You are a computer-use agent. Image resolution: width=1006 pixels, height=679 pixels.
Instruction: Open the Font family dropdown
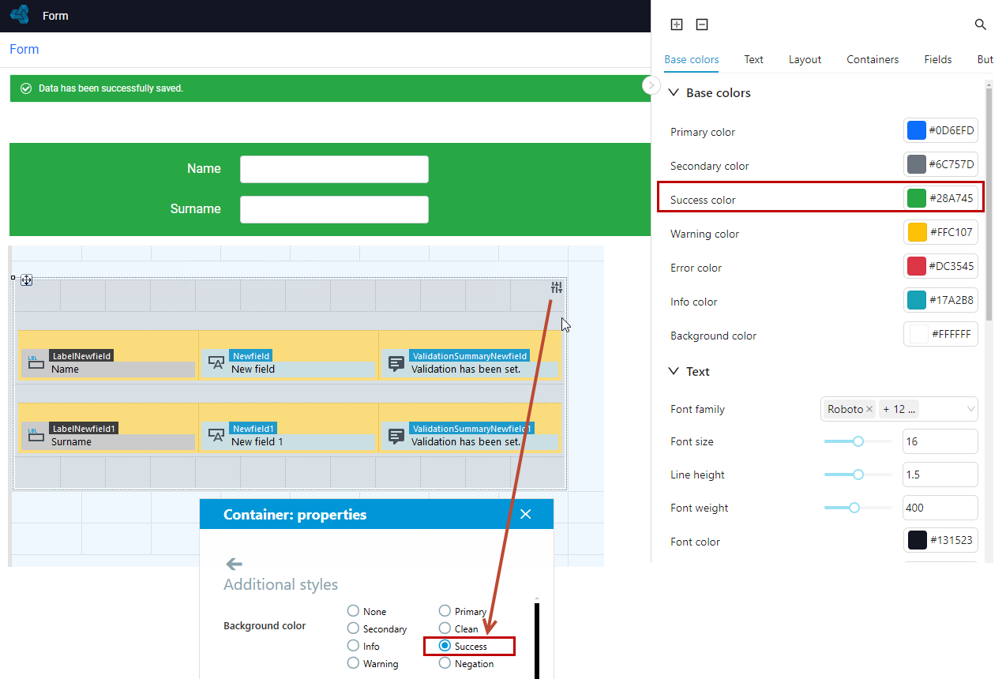click(x=899, y=409)
